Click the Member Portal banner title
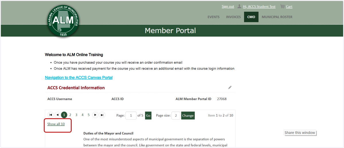 pos(170,31)
